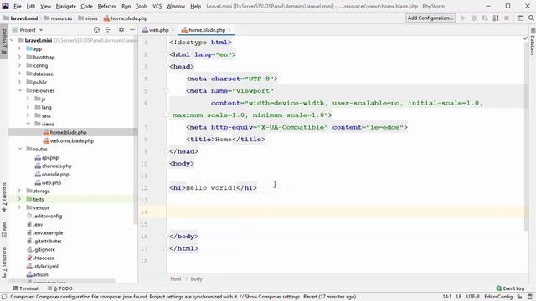Image resolution: width=536 pixels, height=301 pixels.
Task: Open the VCS menu
Action: point(157,6)
